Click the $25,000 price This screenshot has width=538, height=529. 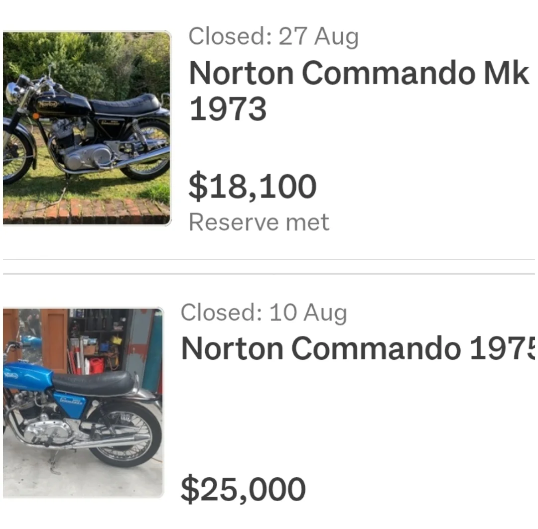[x=243, y=489]
